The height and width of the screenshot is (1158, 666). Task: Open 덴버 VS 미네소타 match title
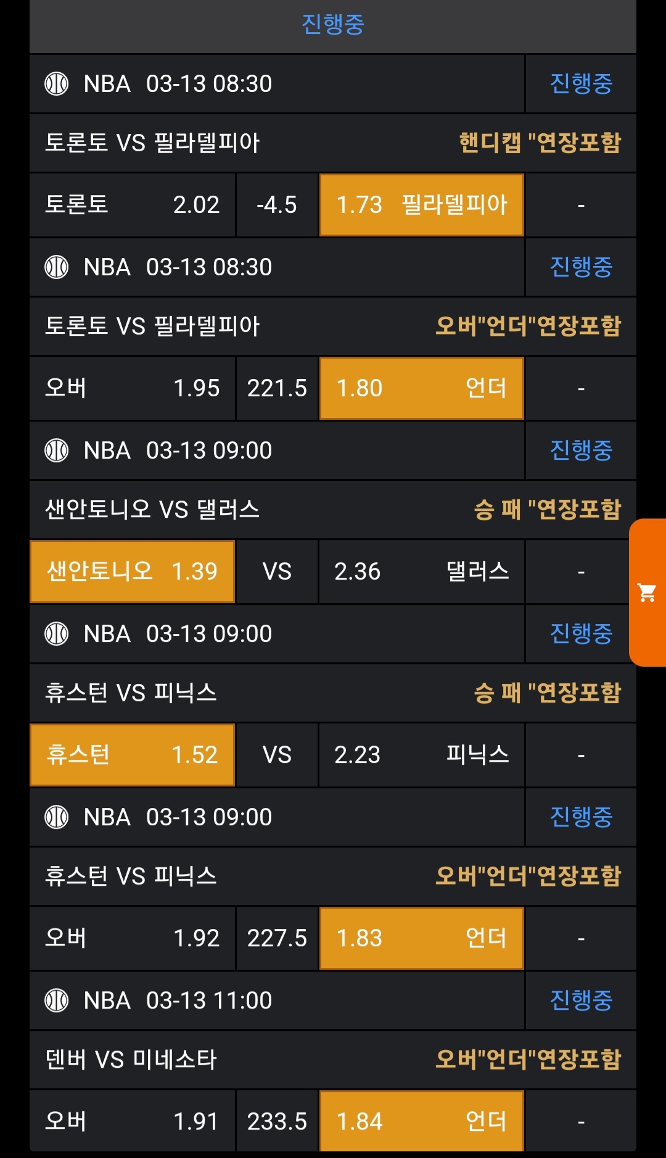131,1060
